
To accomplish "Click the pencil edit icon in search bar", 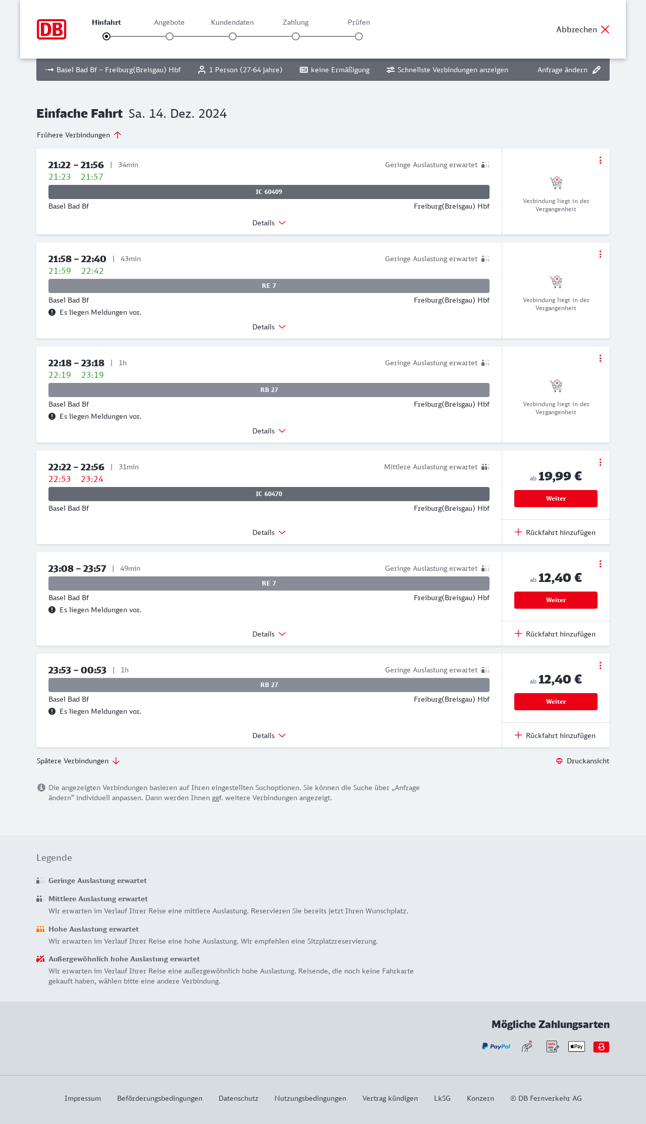I will click(x=597, y=70).
